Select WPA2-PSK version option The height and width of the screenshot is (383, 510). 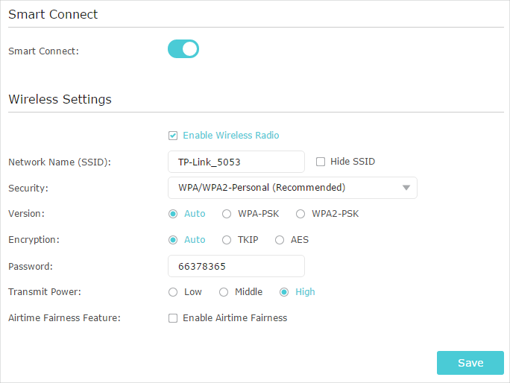[300, 214]
